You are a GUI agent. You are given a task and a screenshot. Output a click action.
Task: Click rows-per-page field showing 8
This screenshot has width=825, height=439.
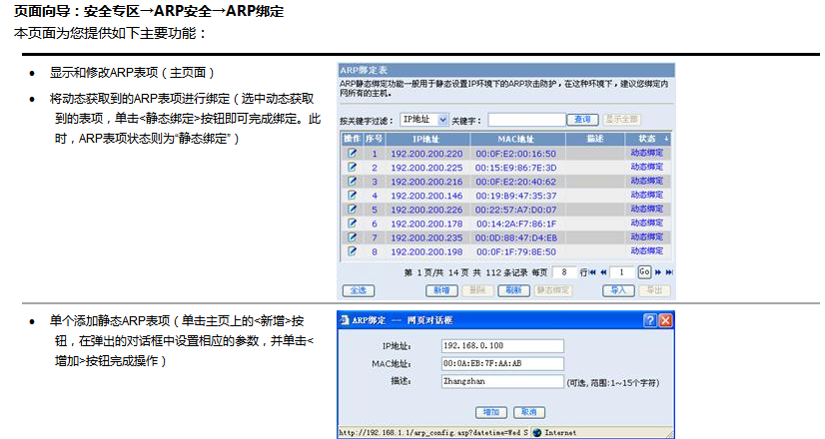[x=564, y=272]
